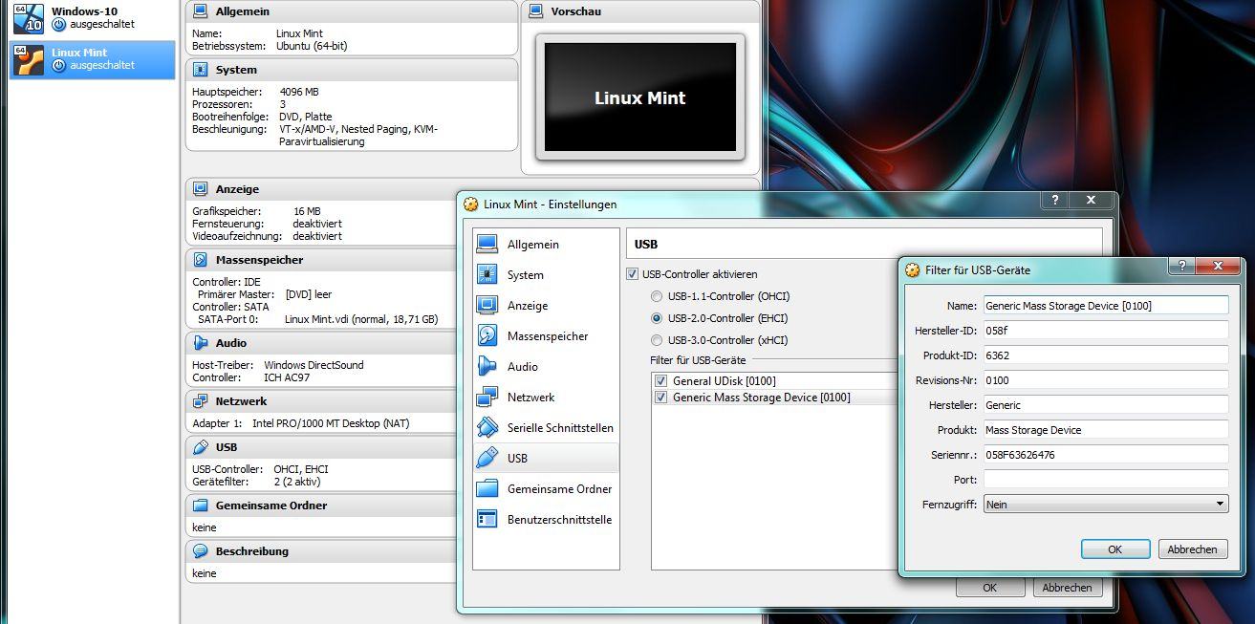This screenshot has width=1255, height=624.
Task: Click the Massenspeicher section disk icon
Action: 200,260
